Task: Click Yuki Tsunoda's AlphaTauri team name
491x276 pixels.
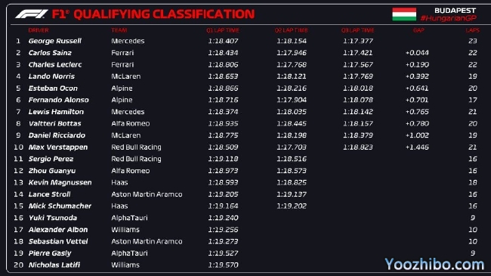Action: point(129,218)
